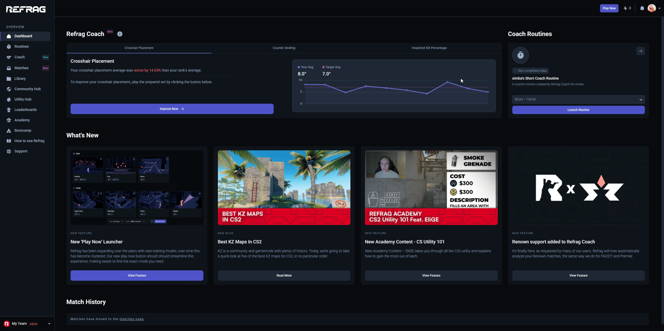This screenshot has width=664, height=331.
Task: Click the stopwatch icon in Coach Routines
Action: [x=520, y=55]
